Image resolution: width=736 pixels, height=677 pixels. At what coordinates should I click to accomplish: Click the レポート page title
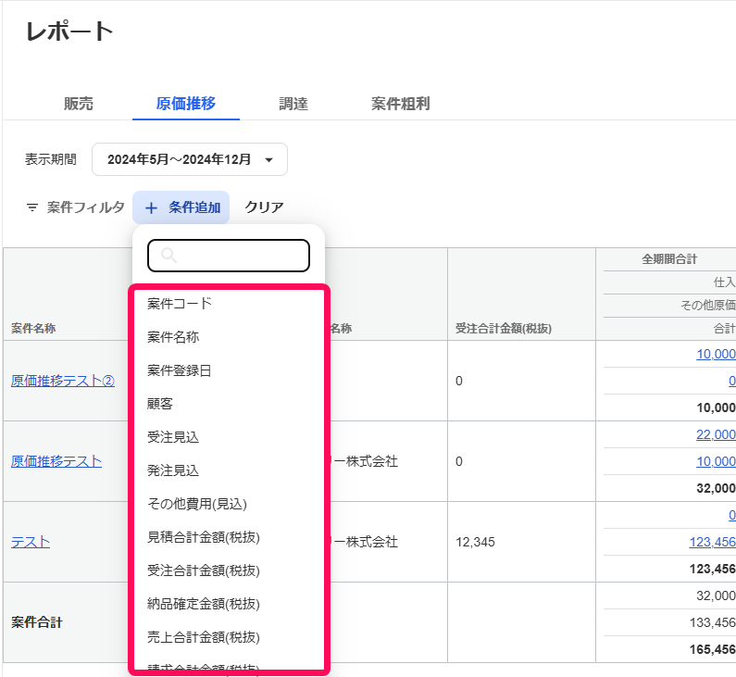point(69,31)
